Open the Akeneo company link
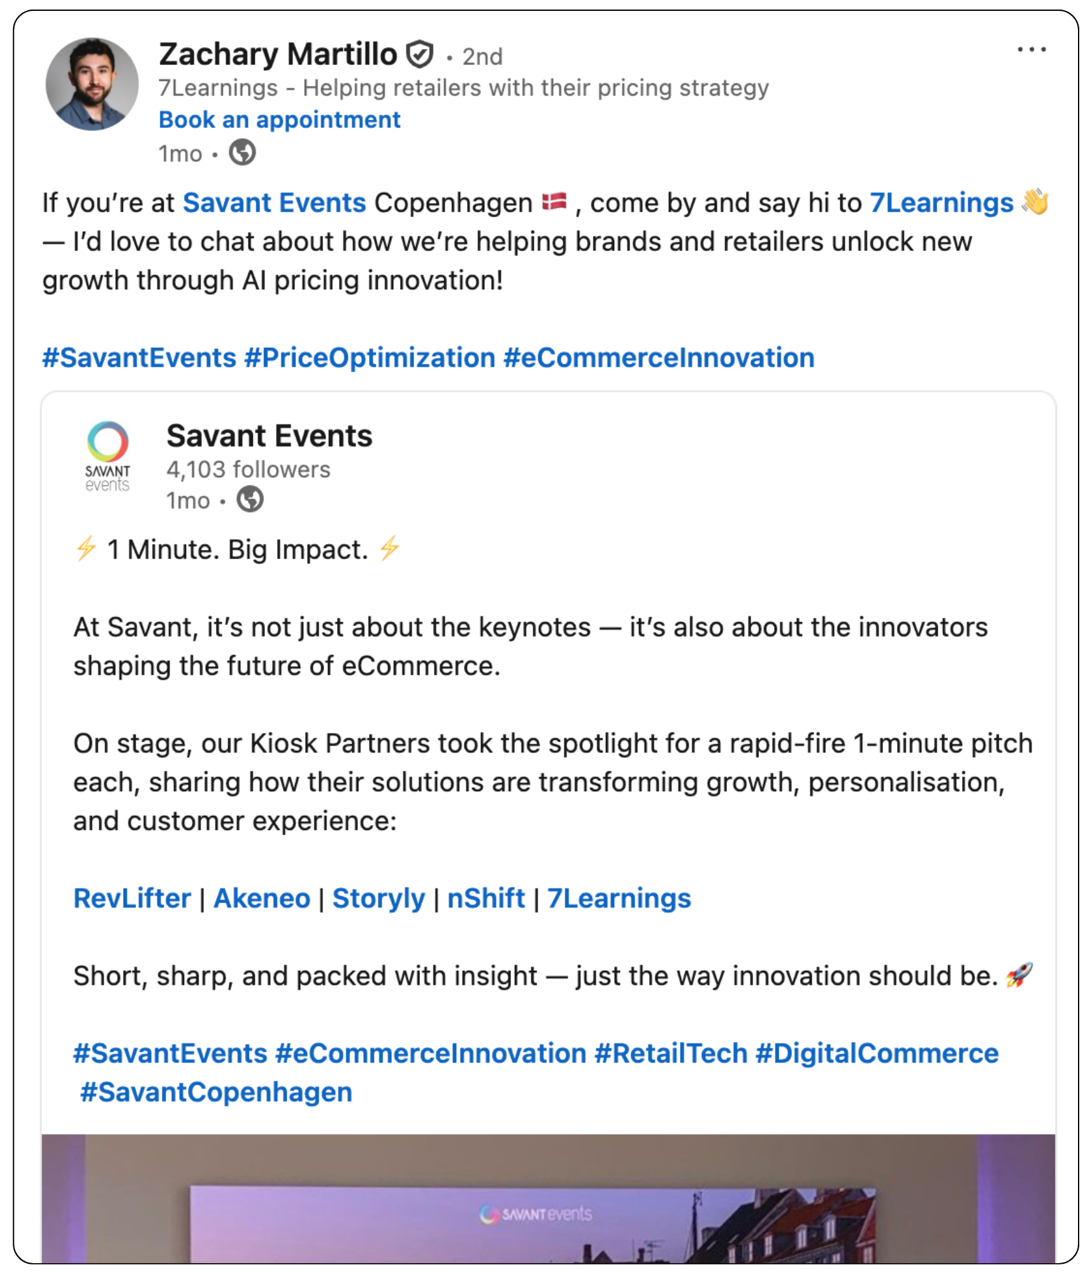 (262, 898)
